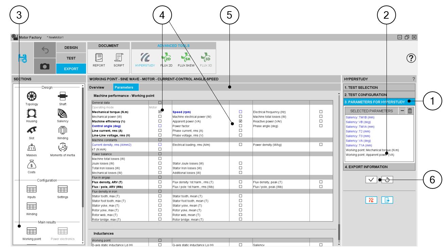Viewport: 446px width, 252px height.
Task: Expand the 2. Test Configuration section
Action: 379,95
